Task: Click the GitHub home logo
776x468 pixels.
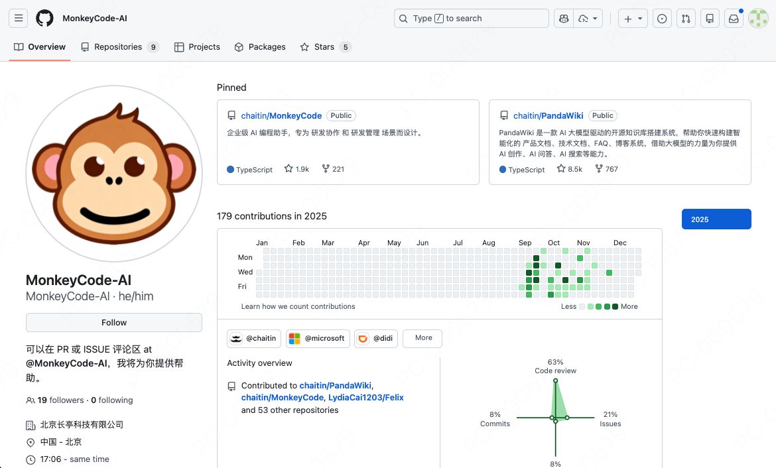Action: (x=44, y=18)
